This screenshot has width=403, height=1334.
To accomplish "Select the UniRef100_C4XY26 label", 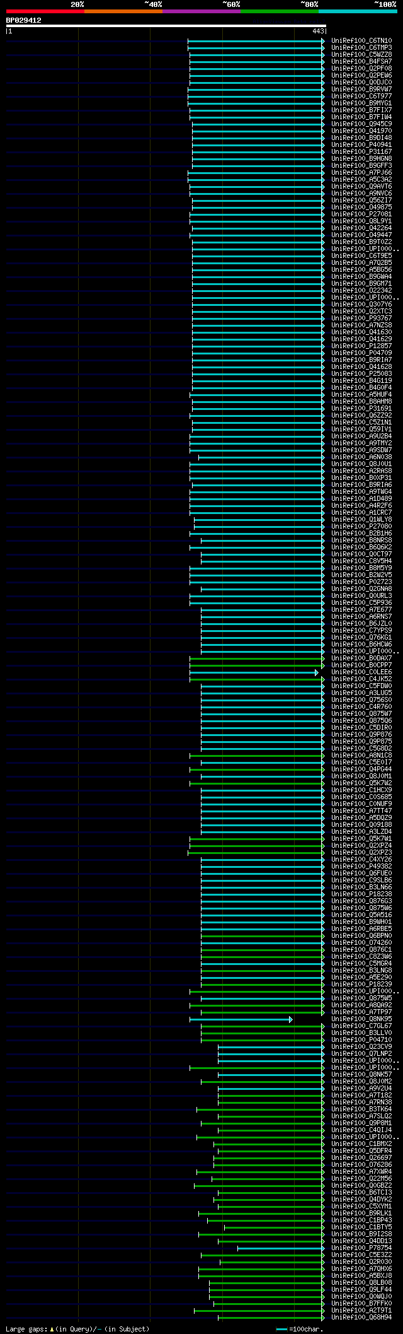I will [361, 860].
